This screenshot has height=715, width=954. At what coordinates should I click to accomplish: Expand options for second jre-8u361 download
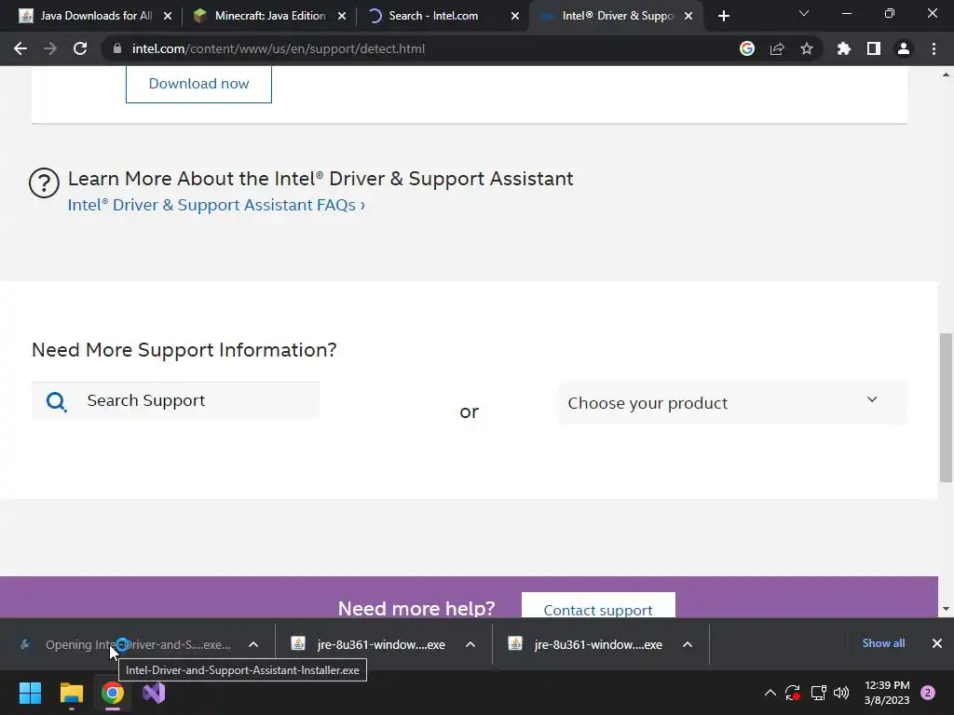(688, 644)
